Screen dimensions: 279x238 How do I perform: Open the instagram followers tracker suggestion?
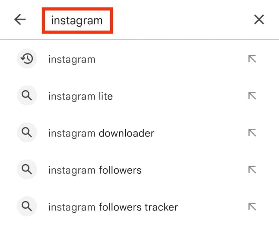(113, 207)
